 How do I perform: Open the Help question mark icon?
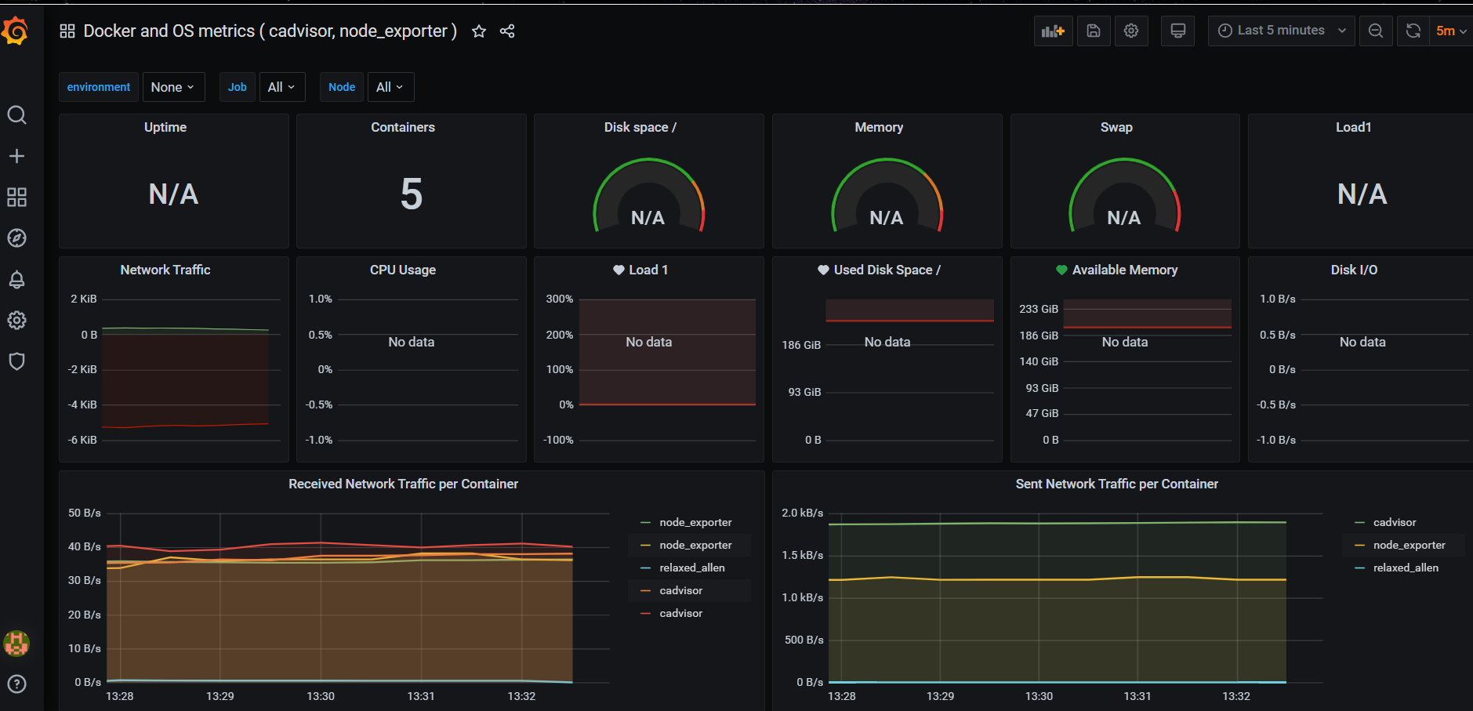16,684
